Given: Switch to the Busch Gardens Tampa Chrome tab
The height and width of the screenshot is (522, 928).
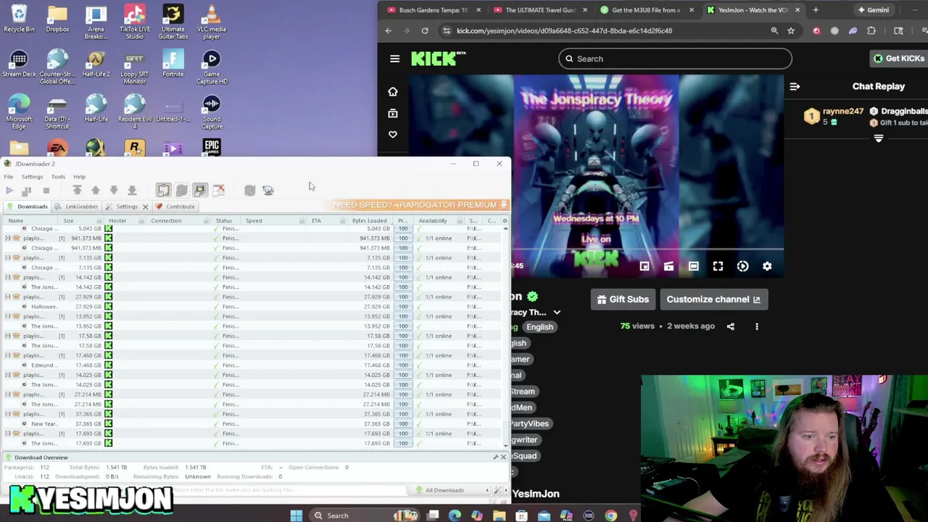Looking at the screenshot, I should pos(433,10).
